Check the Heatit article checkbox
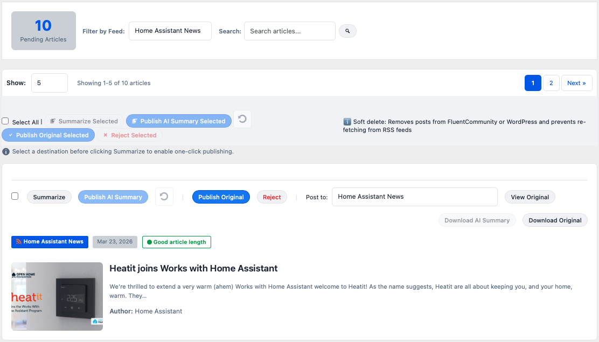The height and width of the screenshot is (342, 599). [15, 196]
